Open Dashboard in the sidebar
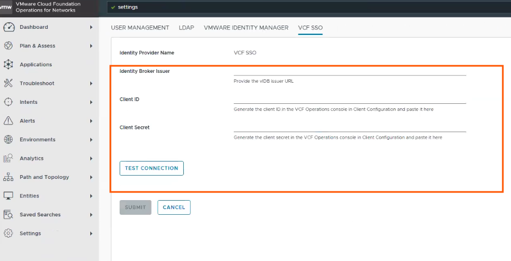This screenshot has width=511, height=261. click(x=34, y=27)
